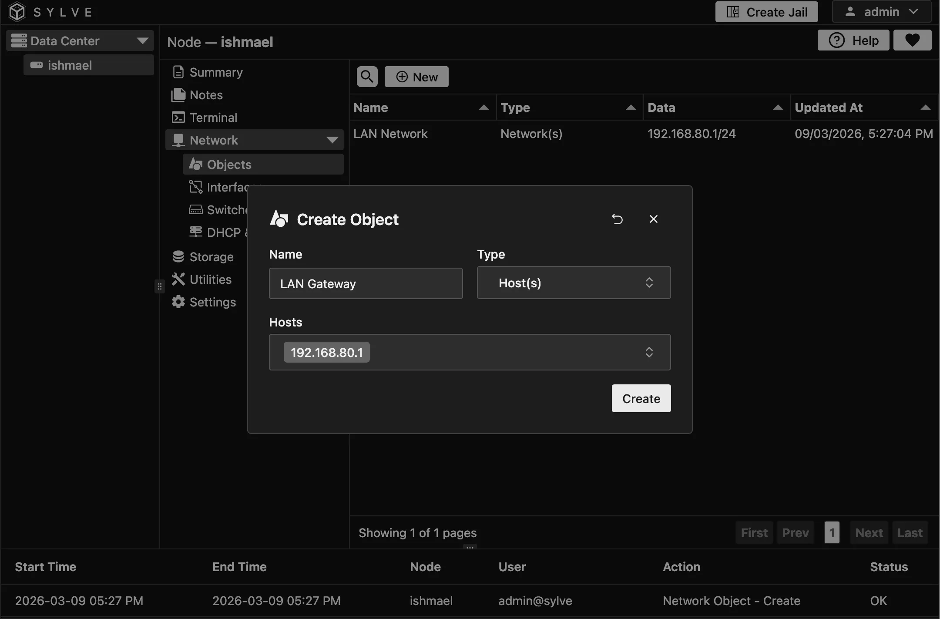Click the search magnifier icon above the table

click(366, 76)
